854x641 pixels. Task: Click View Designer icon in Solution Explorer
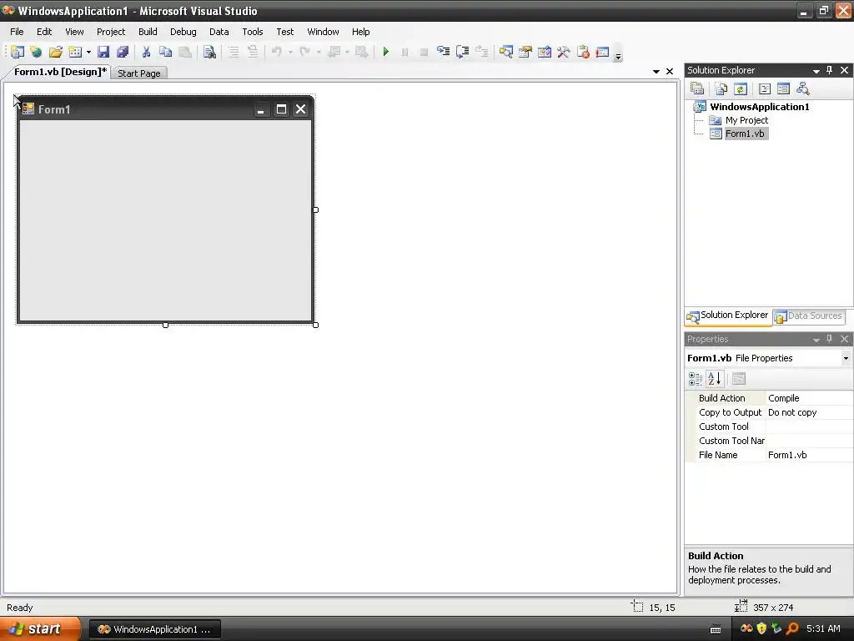point(783,88)
